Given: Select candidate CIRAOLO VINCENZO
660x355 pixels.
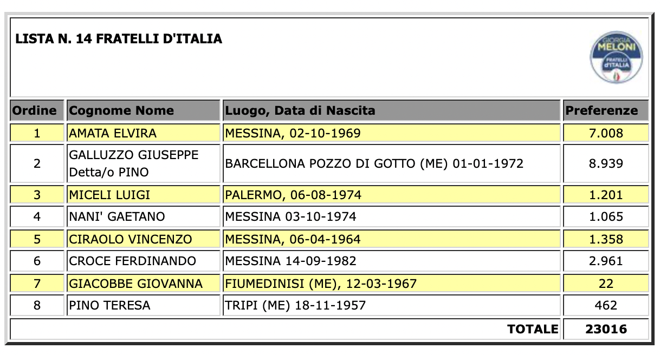Looking at the screenshot, I should click(144, 239).
